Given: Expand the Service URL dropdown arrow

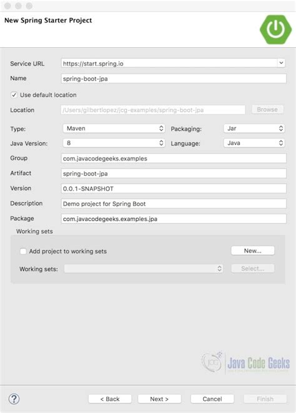Looking at the screenshot, I should [x=281, y=63].
